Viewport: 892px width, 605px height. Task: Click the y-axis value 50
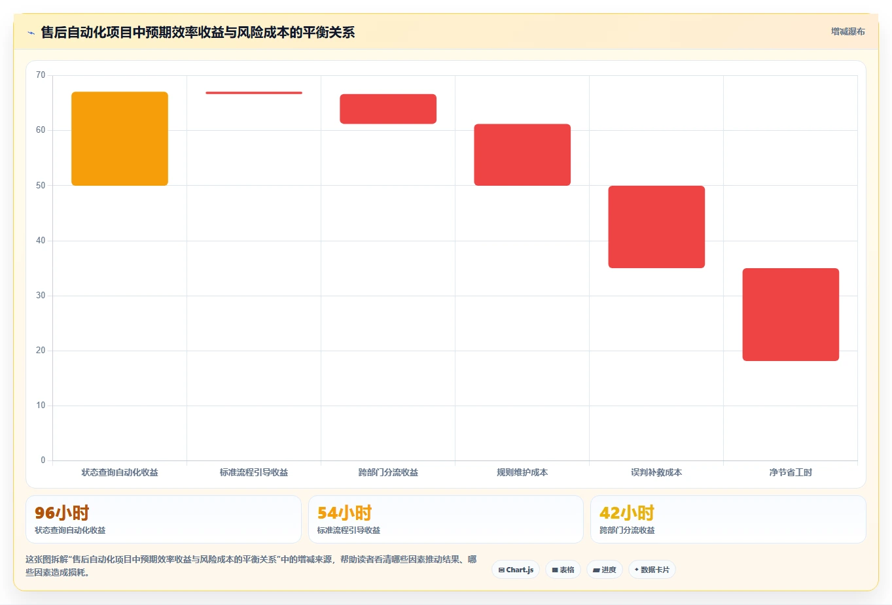tap(41, 186)
